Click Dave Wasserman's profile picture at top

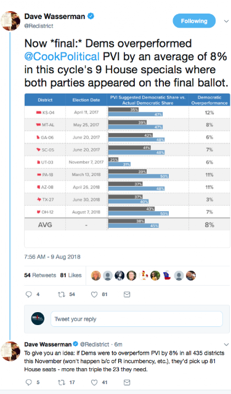10,21
